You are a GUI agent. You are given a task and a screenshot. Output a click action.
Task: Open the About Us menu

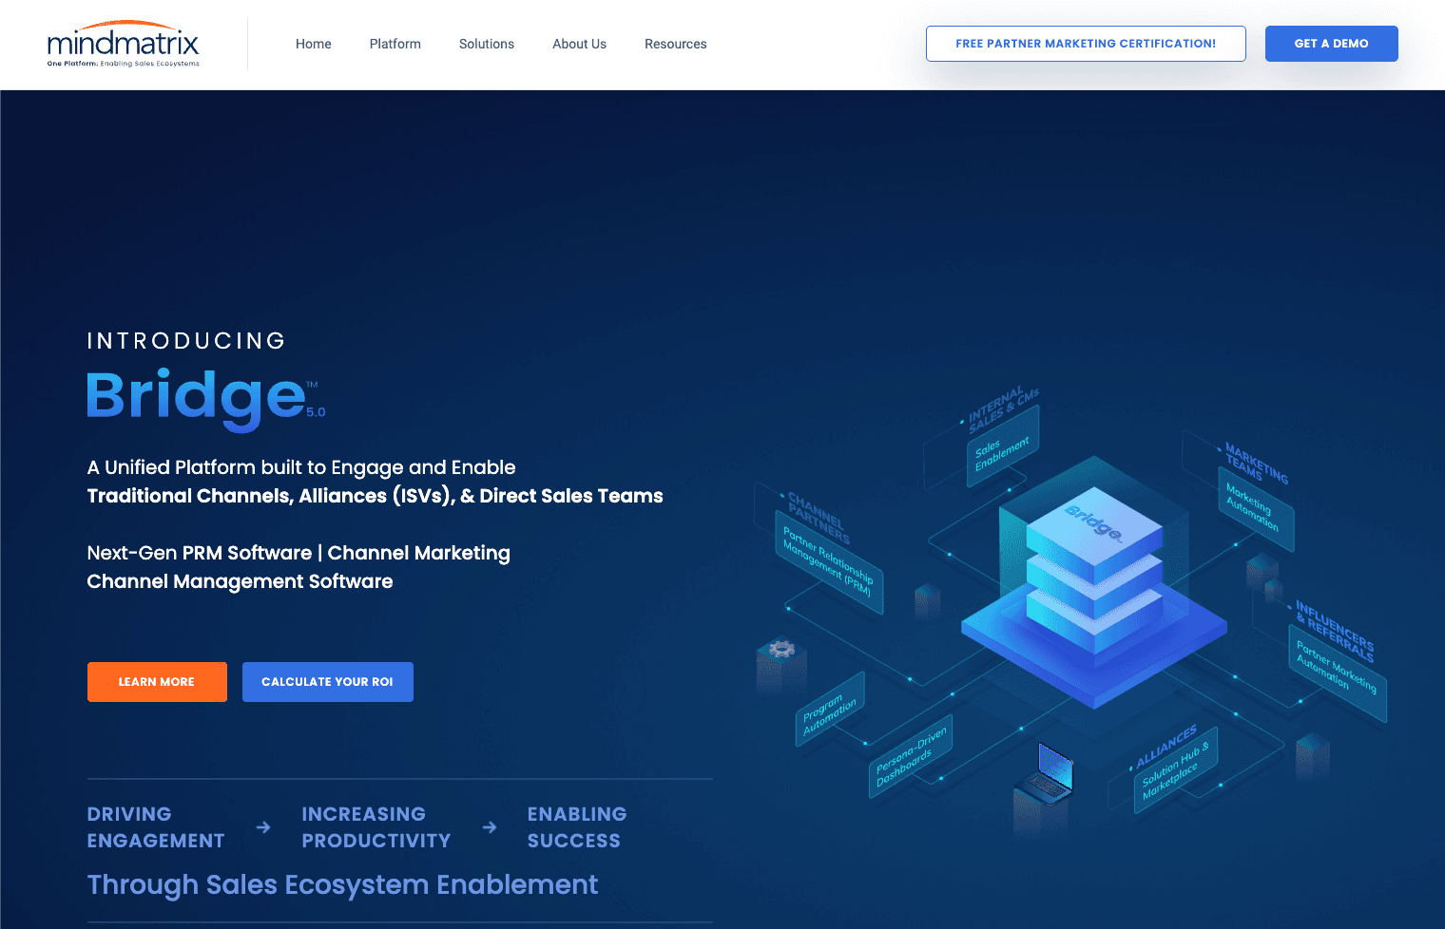coord(579,44)
